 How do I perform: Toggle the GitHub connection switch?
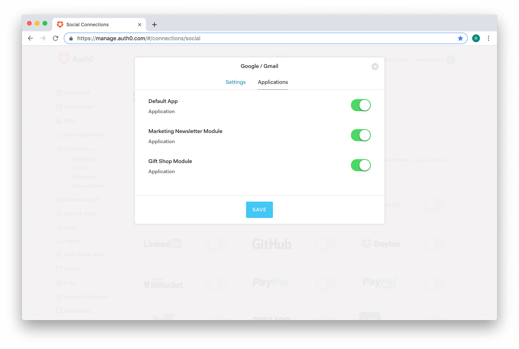(326, 244)
